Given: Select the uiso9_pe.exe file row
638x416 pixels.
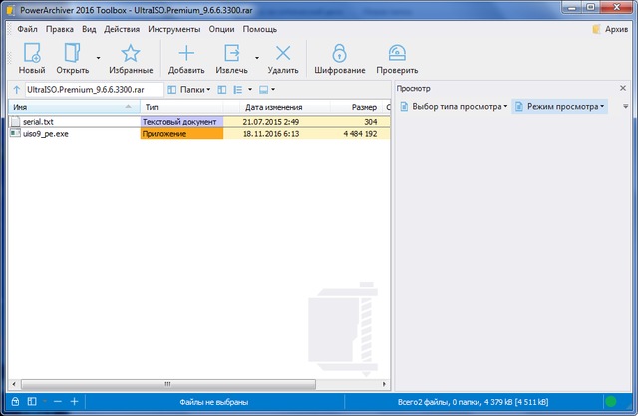Looking at the screenshot, I should pyautogui.click(x=46, y=133).
